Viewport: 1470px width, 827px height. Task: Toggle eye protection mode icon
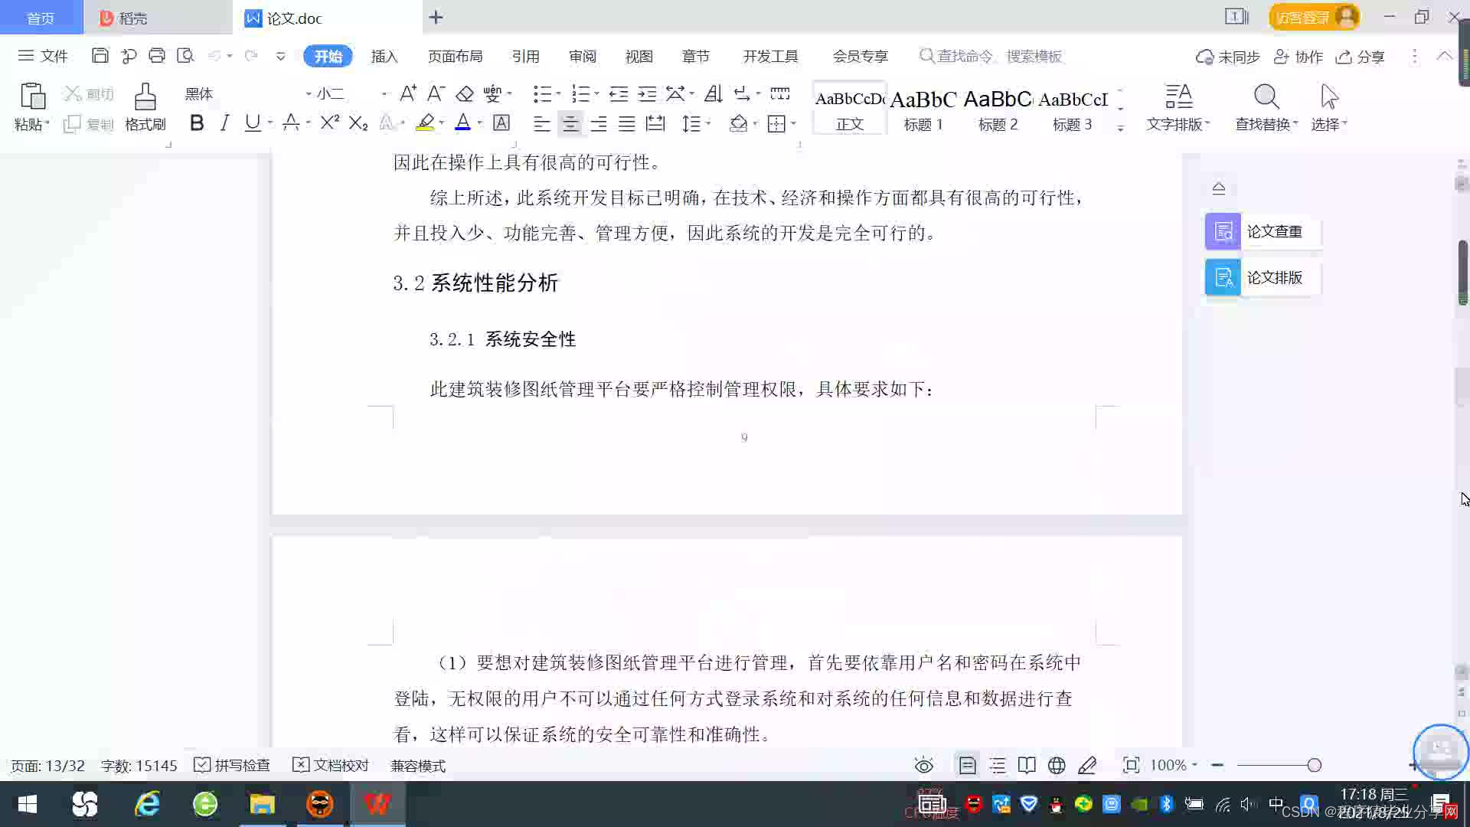pyautogui.click(x=924, y=766)
